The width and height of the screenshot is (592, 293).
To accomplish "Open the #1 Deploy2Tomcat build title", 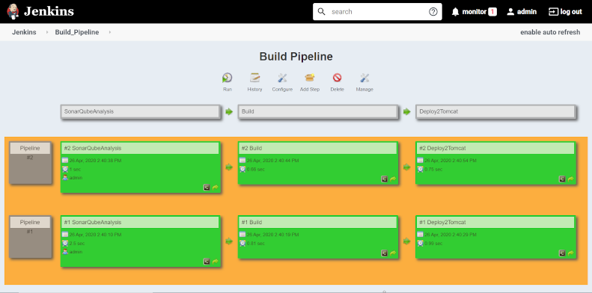I will tap(442, 222).
